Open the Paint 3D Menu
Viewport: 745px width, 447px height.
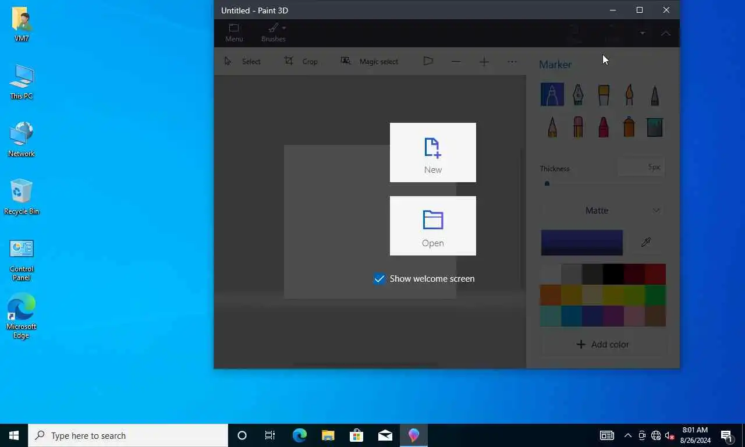pos(234,33)
